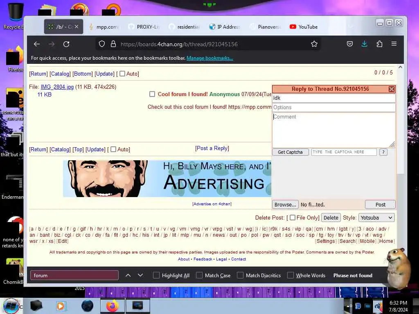Open the Style Yotsuba dropdown

pos(376,218)
